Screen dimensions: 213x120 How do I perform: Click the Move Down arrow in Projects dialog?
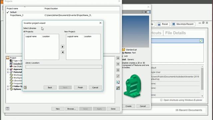point(118,64)
